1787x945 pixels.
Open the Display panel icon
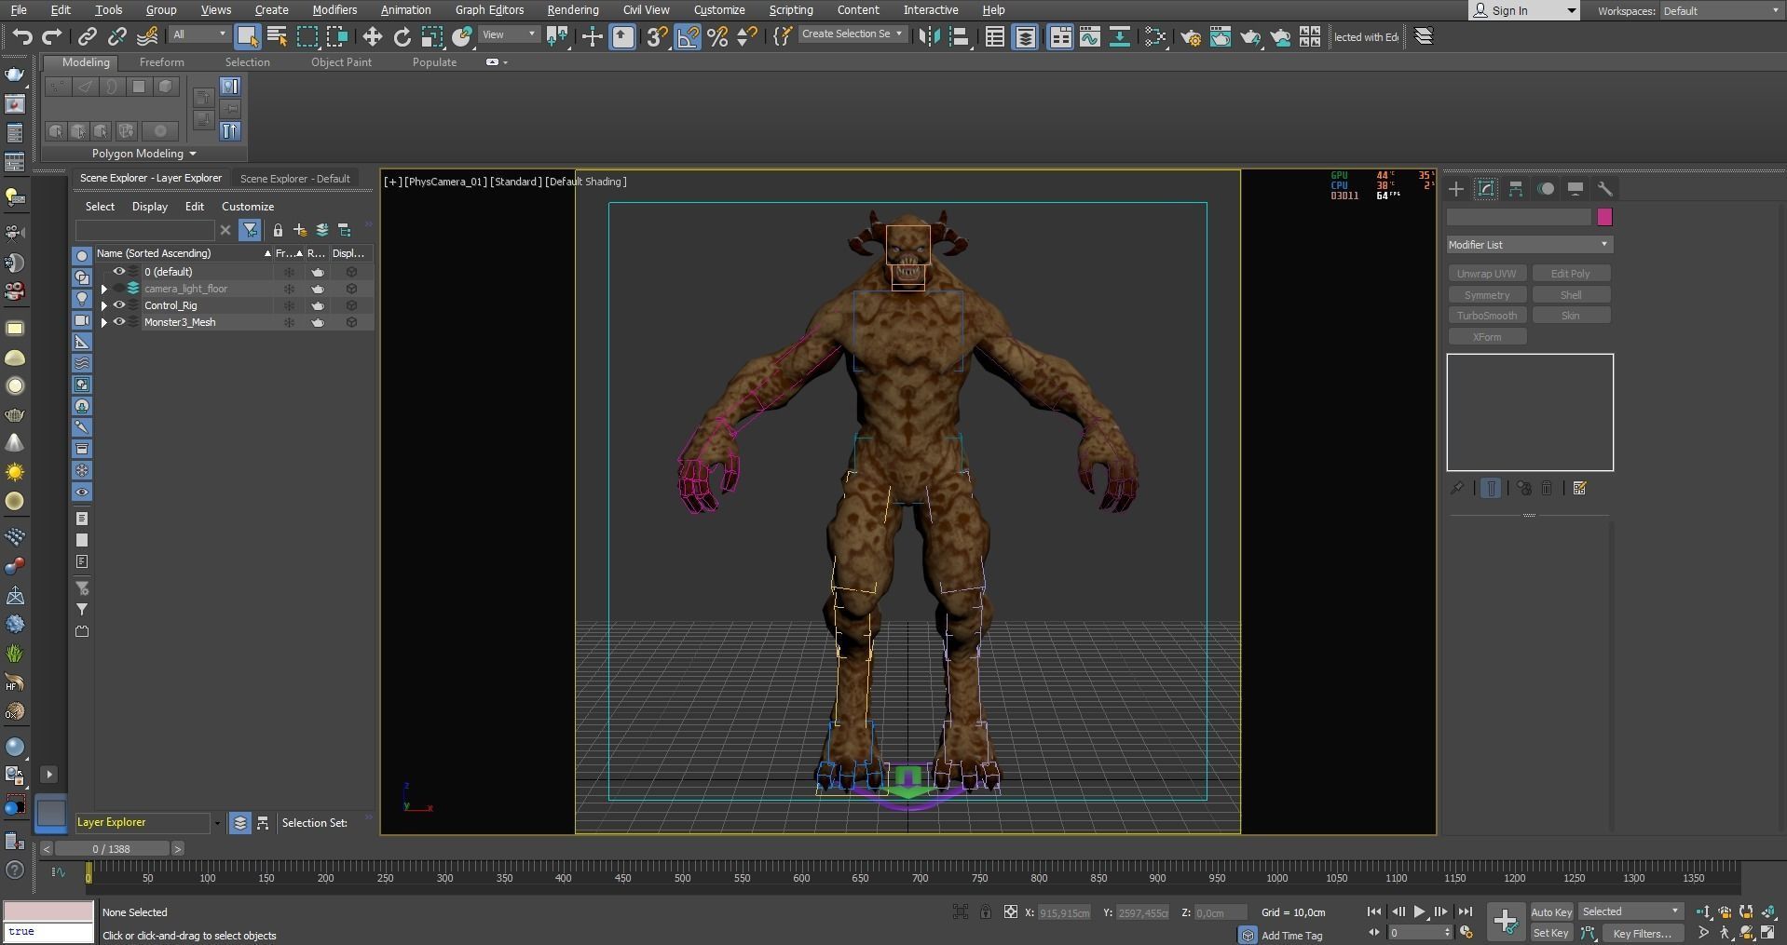pos(1576,189)
